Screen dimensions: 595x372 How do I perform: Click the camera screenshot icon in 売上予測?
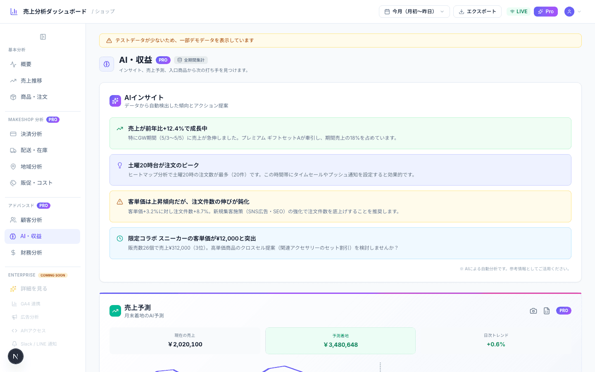tap(533, 311)
